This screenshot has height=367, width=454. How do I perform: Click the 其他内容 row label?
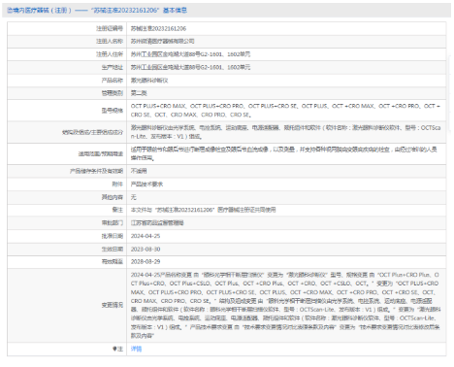[x=113, y=197]
